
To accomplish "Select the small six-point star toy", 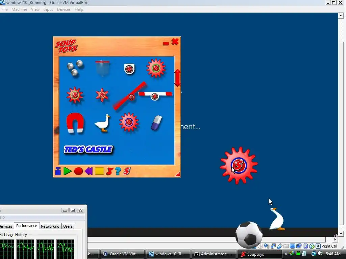I will 102,95.
